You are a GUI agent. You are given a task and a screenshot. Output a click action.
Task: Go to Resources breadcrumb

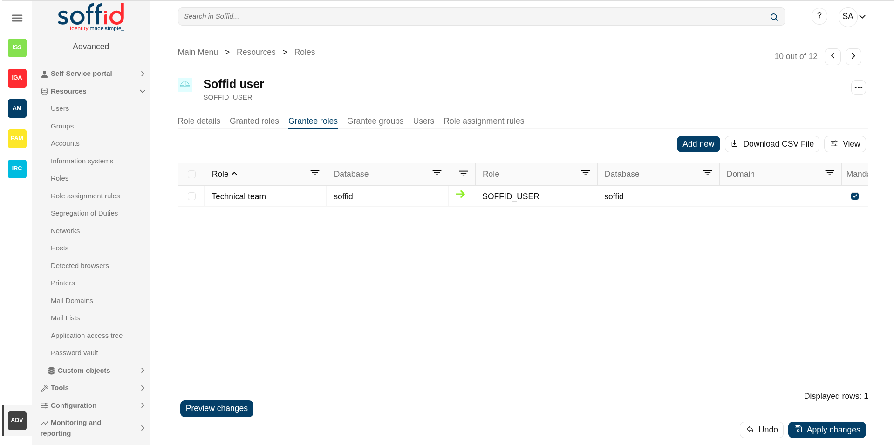256,52
